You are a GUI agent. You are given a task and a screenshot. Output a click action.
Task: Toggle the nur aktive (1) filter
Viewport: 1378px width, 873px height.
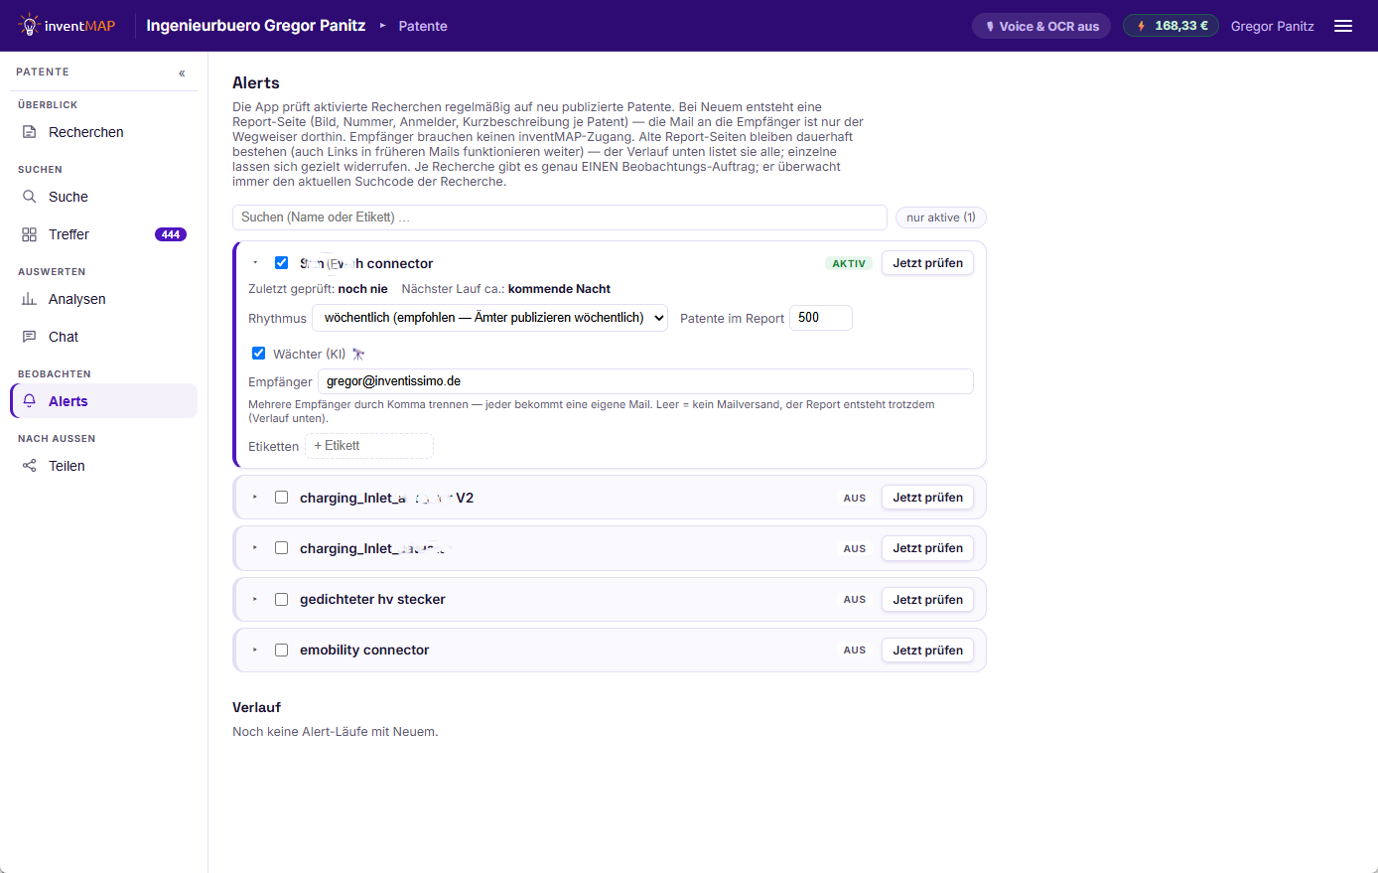click(x=940, y=218)
